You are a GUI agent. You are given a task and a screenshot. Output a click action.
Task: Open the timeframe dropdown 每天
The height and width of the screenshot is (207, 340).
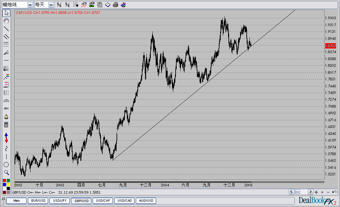pos(51,5)
